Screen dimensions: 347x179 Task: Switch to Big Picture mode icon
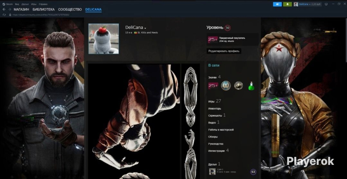tap(326, 4)
